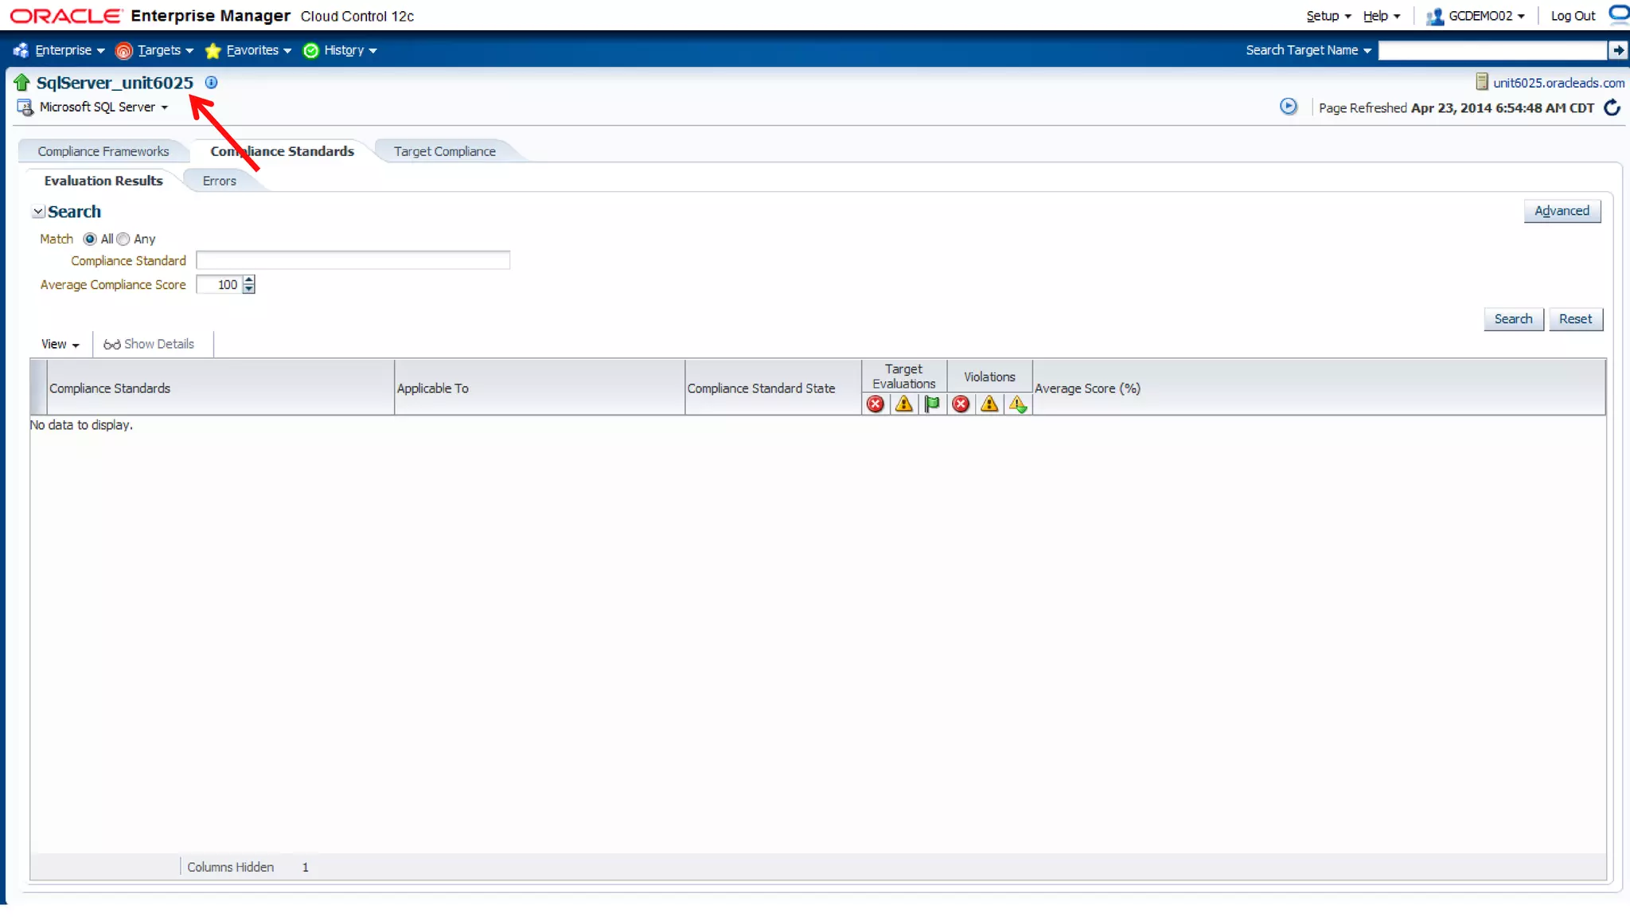Select the Evaluation Results subtab

[x=103, y=181]
